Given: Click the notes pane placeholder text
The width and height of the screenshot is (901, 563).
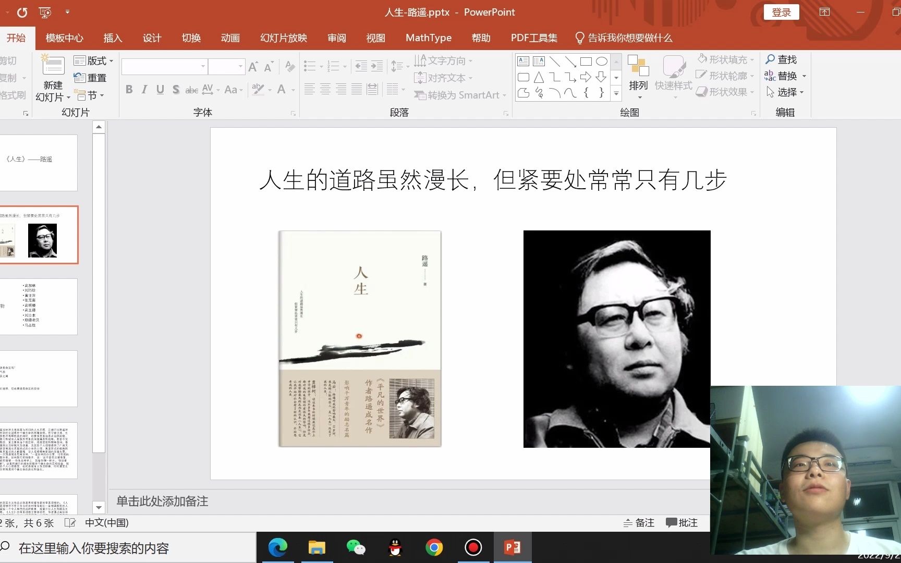Looking at the screenshot, I should point(162,501).
